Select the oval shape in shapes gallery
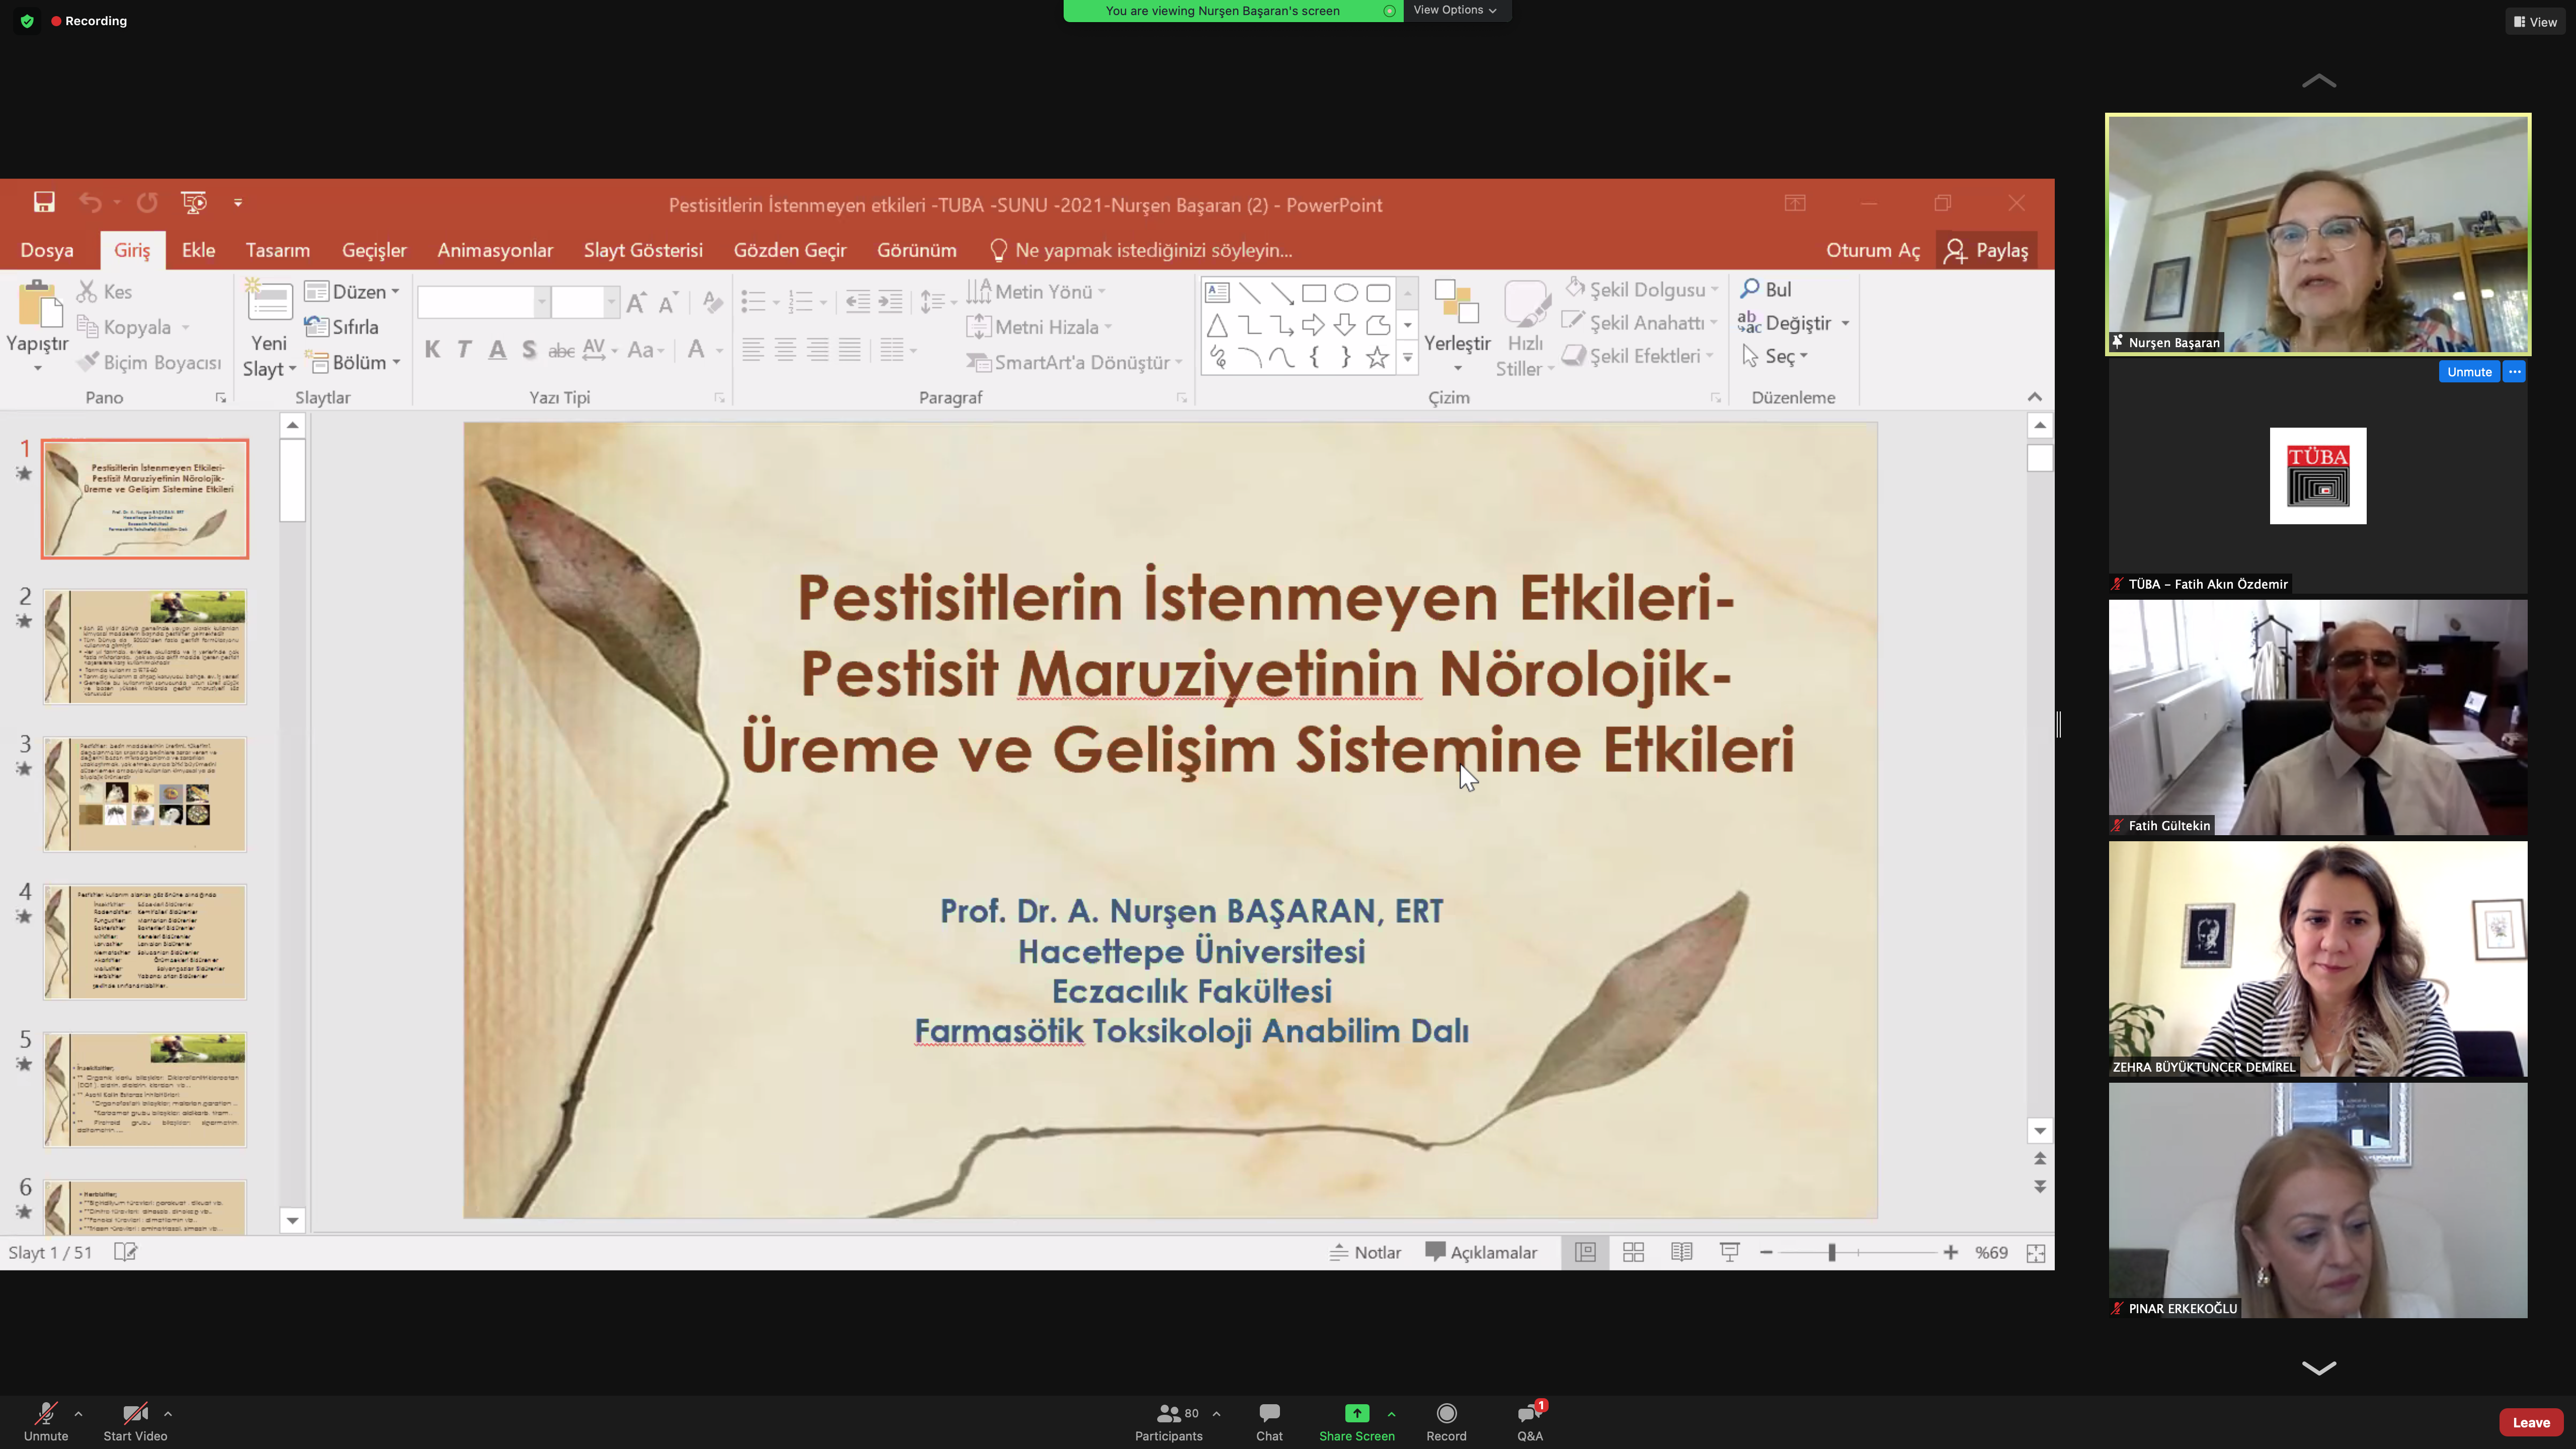 click(1346, 293)
